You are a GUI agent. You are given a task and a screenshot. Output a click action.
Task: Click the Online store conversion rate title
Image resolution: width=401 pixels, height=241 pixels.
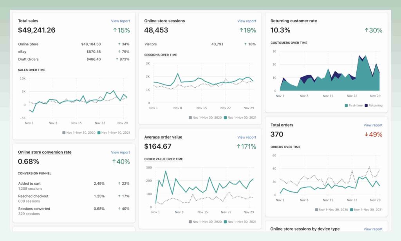[x=45, y=152]
